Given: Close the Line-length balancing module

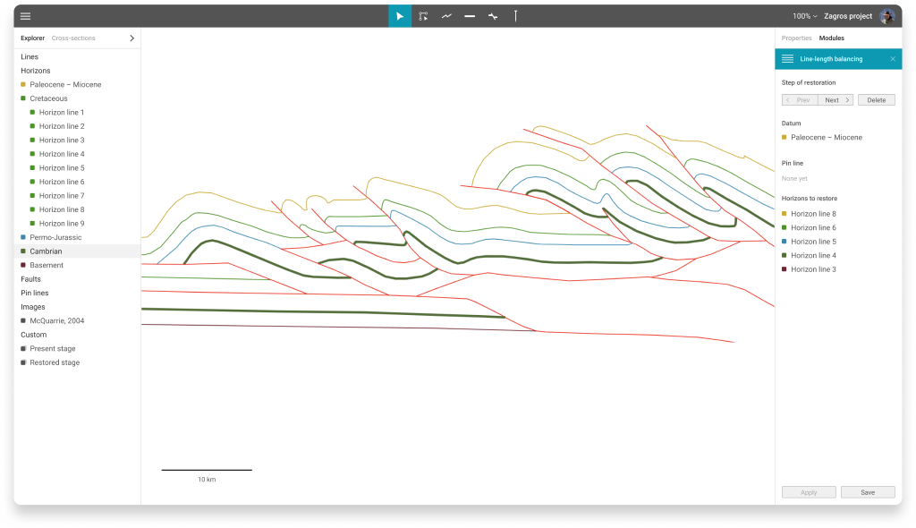Looking at the screenshot, I should click(892, 59).
